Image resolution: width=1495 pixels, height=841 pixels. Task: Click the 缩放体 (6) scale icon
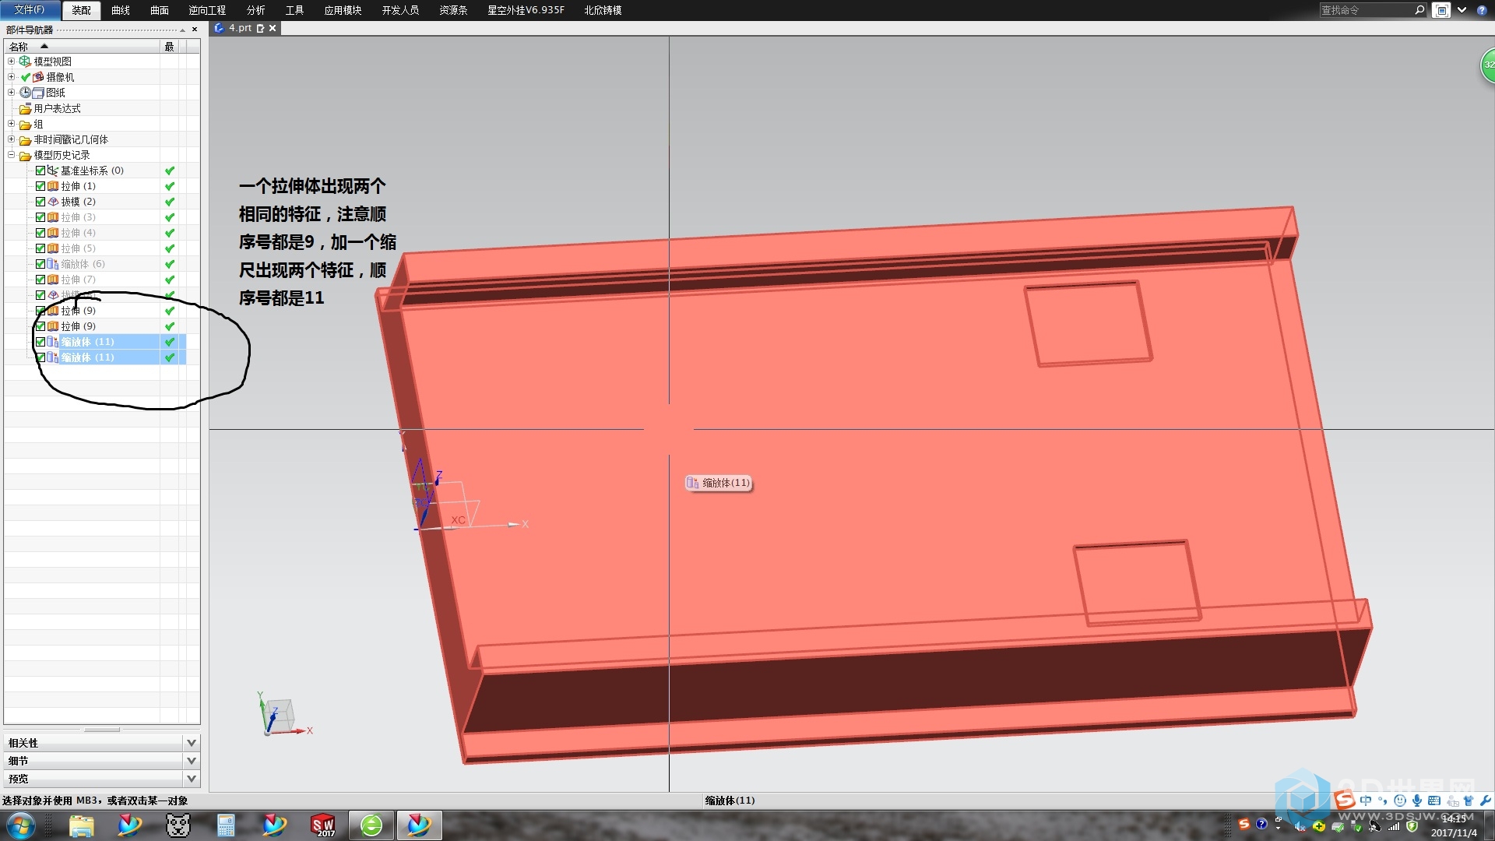53,264
